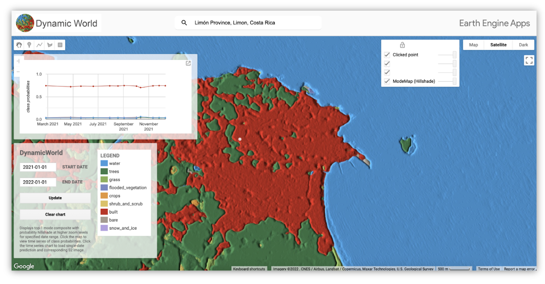Adjust the second layer opacity slider
Viewport: 545px width, 284px height.
tap(447, 63)
